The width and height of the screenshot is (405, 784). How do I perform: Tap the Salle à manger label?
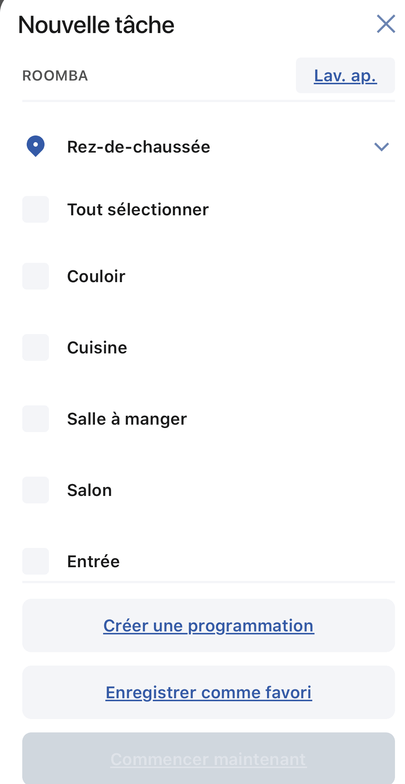coord(127,419)
